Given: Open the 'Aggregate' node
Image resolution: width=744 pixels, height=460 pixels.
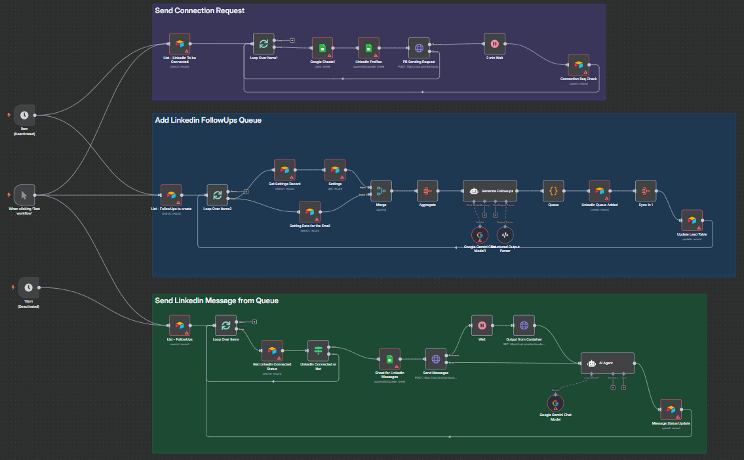Looking at the screenshot, I should [427, 191].
